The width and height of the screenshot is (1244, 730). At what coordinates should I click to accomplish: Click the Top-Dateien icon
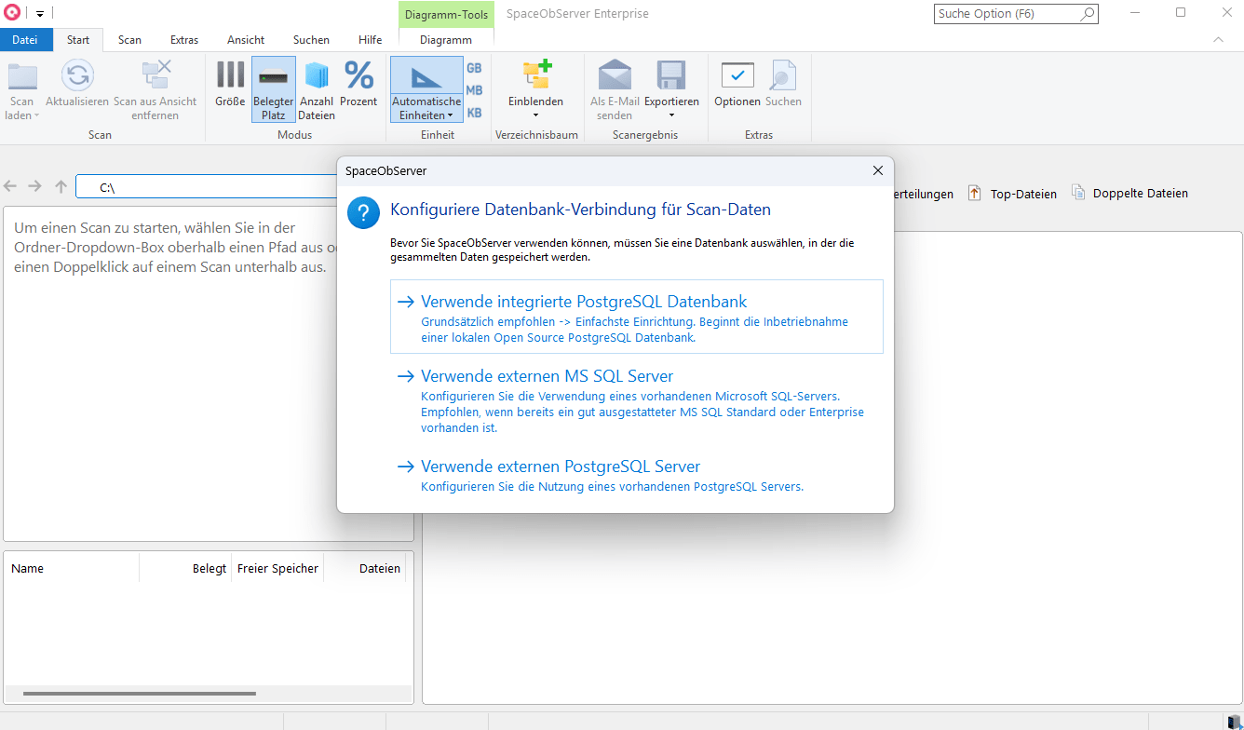[x=975, y=194]
